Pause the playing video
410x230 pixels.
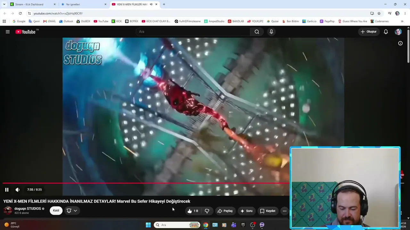tap(7, 190)
